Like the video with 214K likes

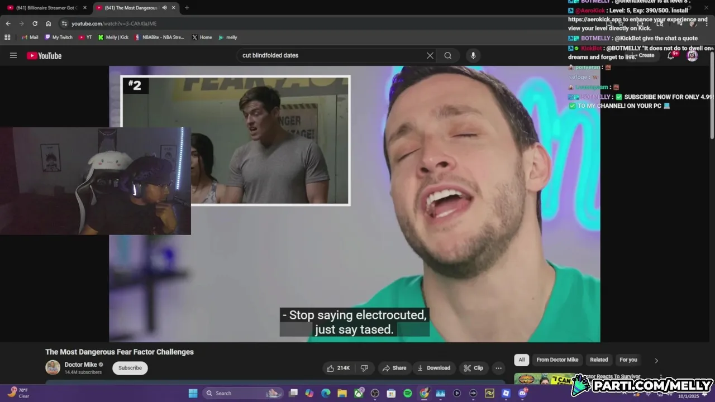(x=339, y=368)
